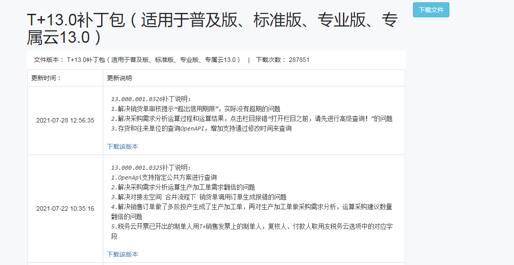514x265 pixels.
Task: Select line about 存货和往来单位 OpenAPI query
Action: 201,129
